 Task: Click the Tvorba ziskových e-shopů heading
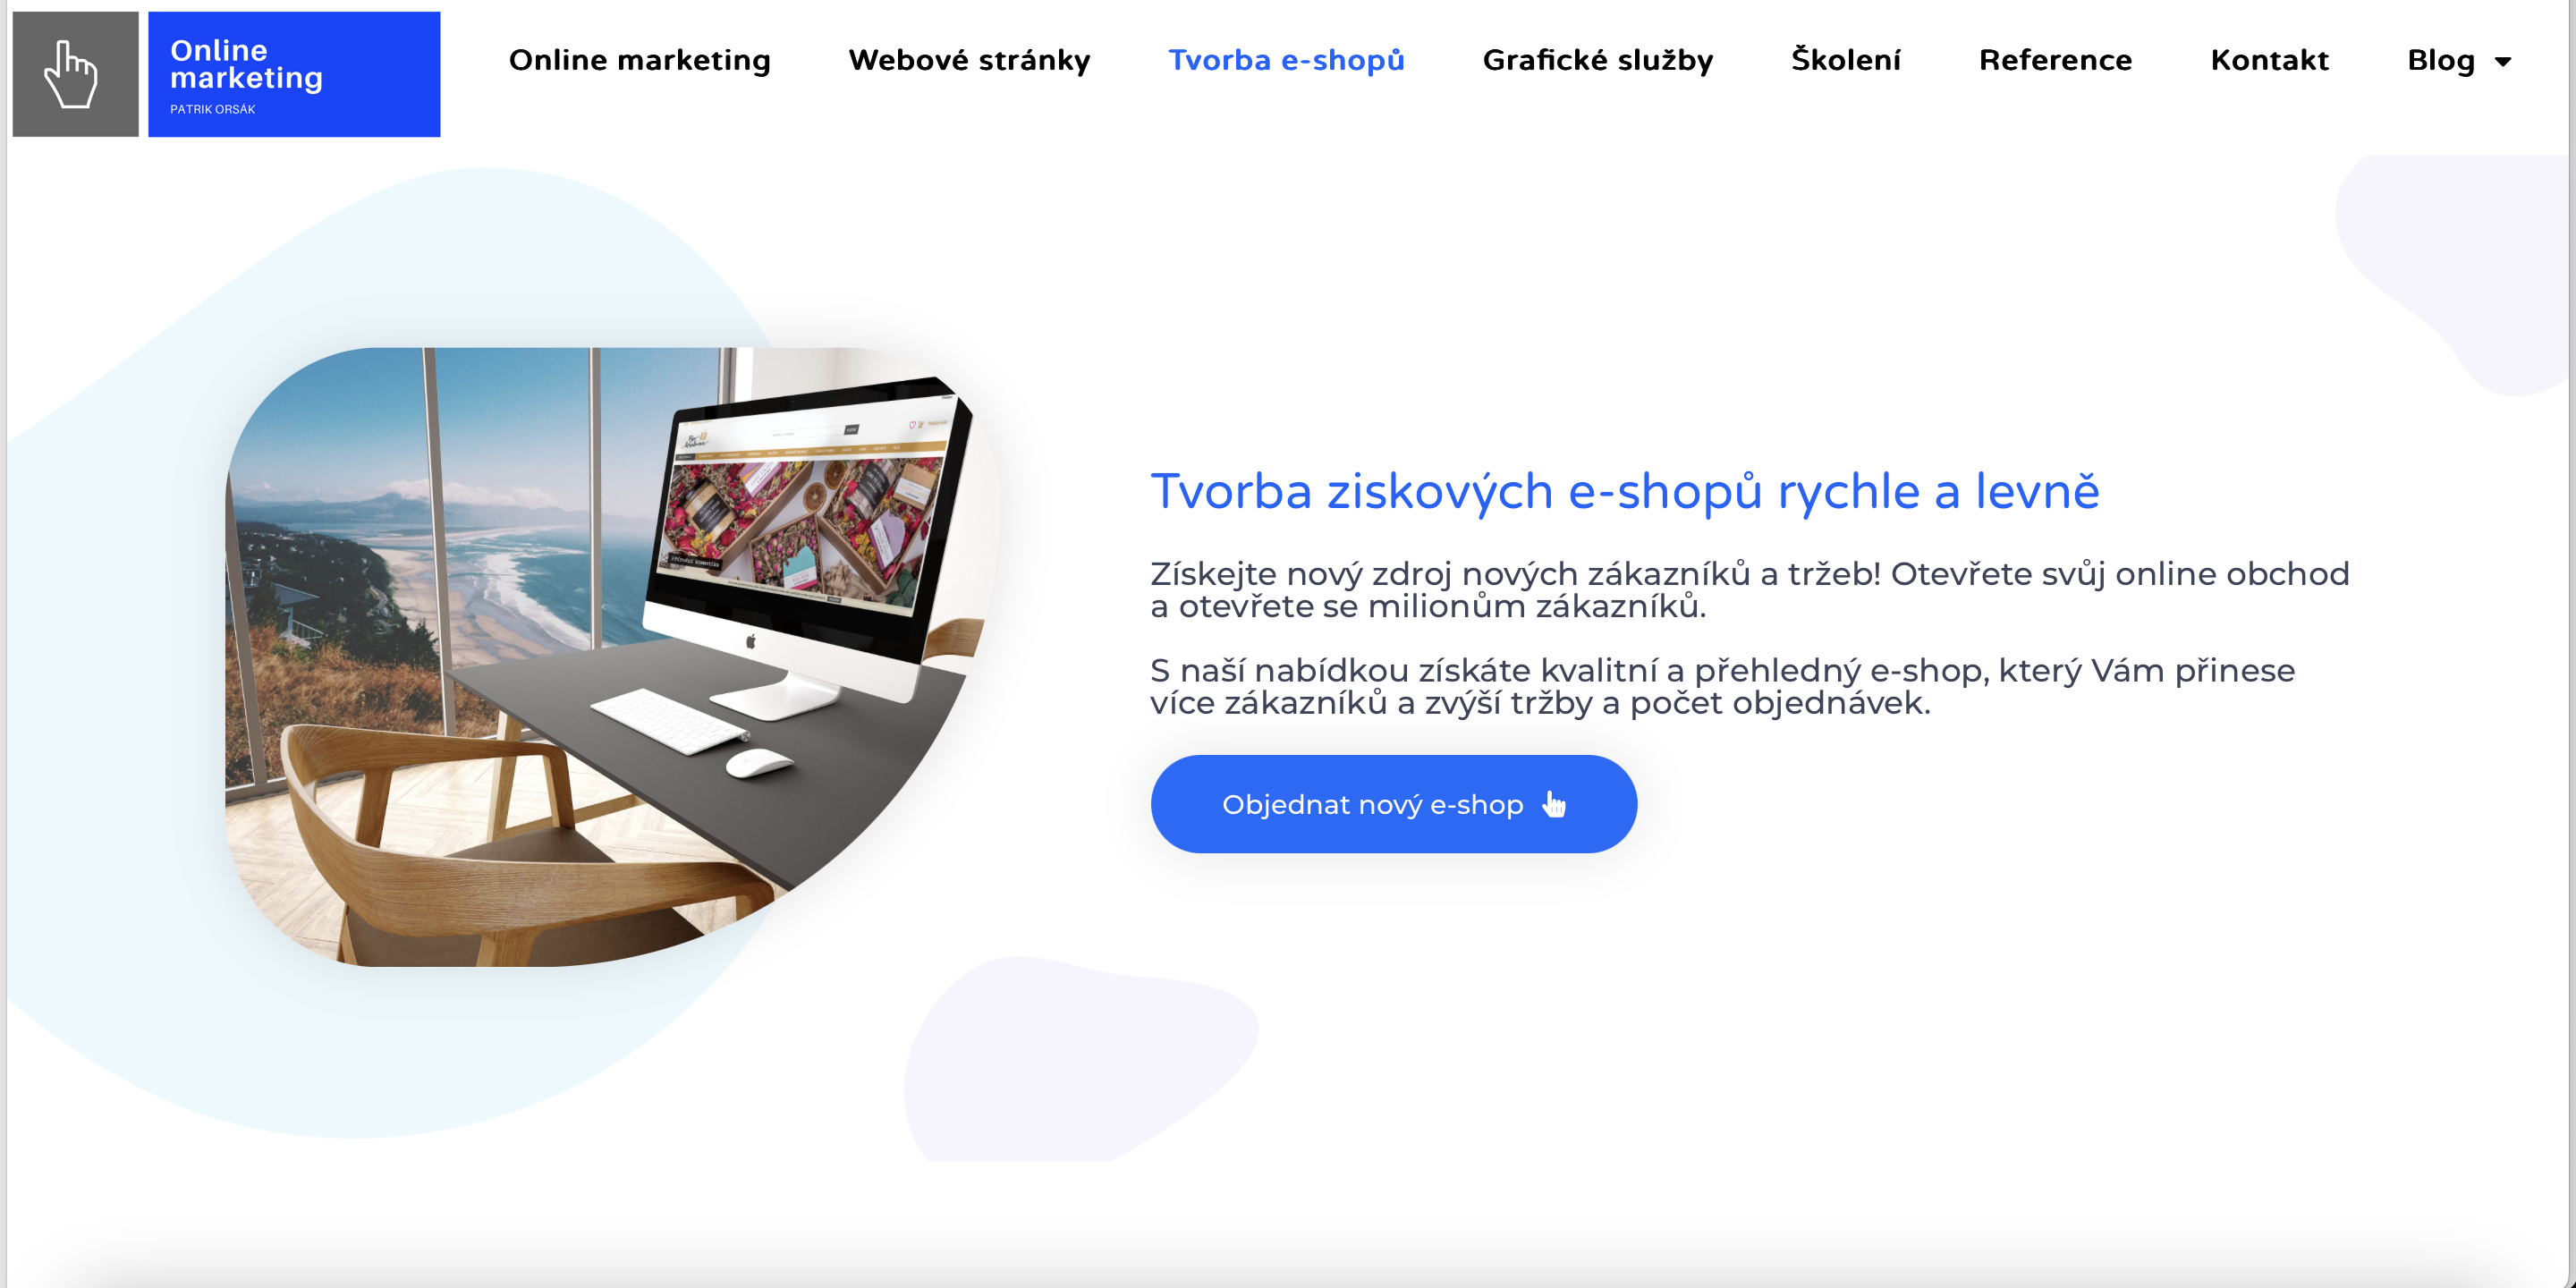tap(1625, 492)
